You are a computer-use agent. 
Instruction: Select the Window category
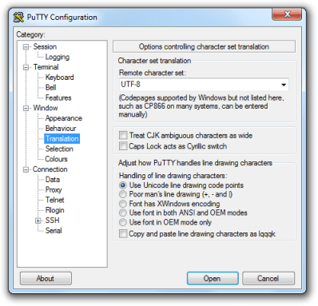point(46,108)
